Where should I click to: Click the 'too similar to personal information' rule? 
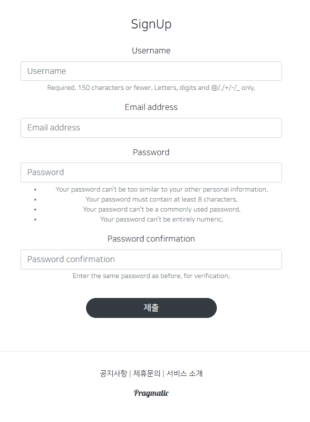coord(162,189)
